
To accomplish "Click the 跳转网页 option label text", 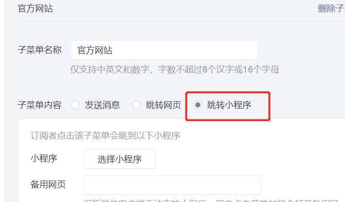I will pos(164,105).
